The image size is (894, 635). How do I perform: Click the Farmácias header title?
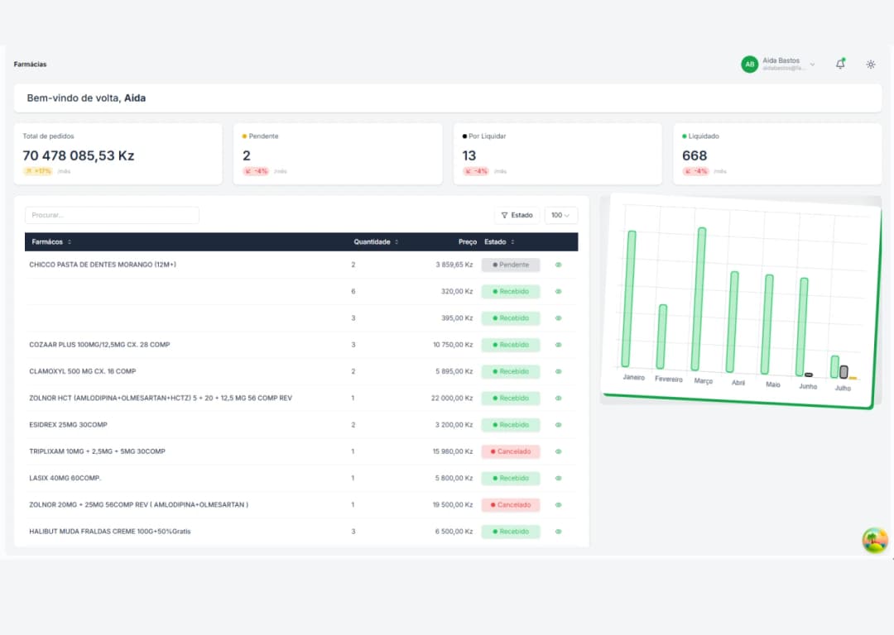(x=31, y=64)
